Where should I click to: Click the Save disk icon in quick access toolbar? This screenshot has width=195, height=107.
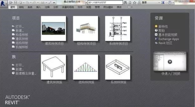pos(16,3)
